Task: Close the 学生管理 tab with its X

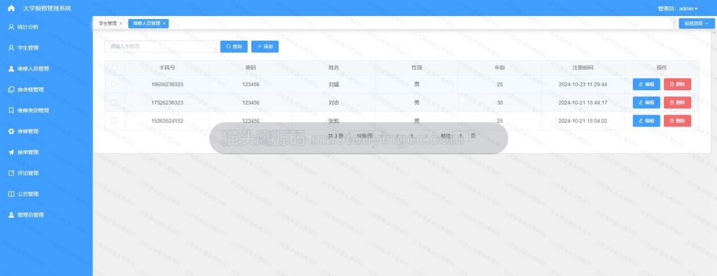Action: (120, 23)
